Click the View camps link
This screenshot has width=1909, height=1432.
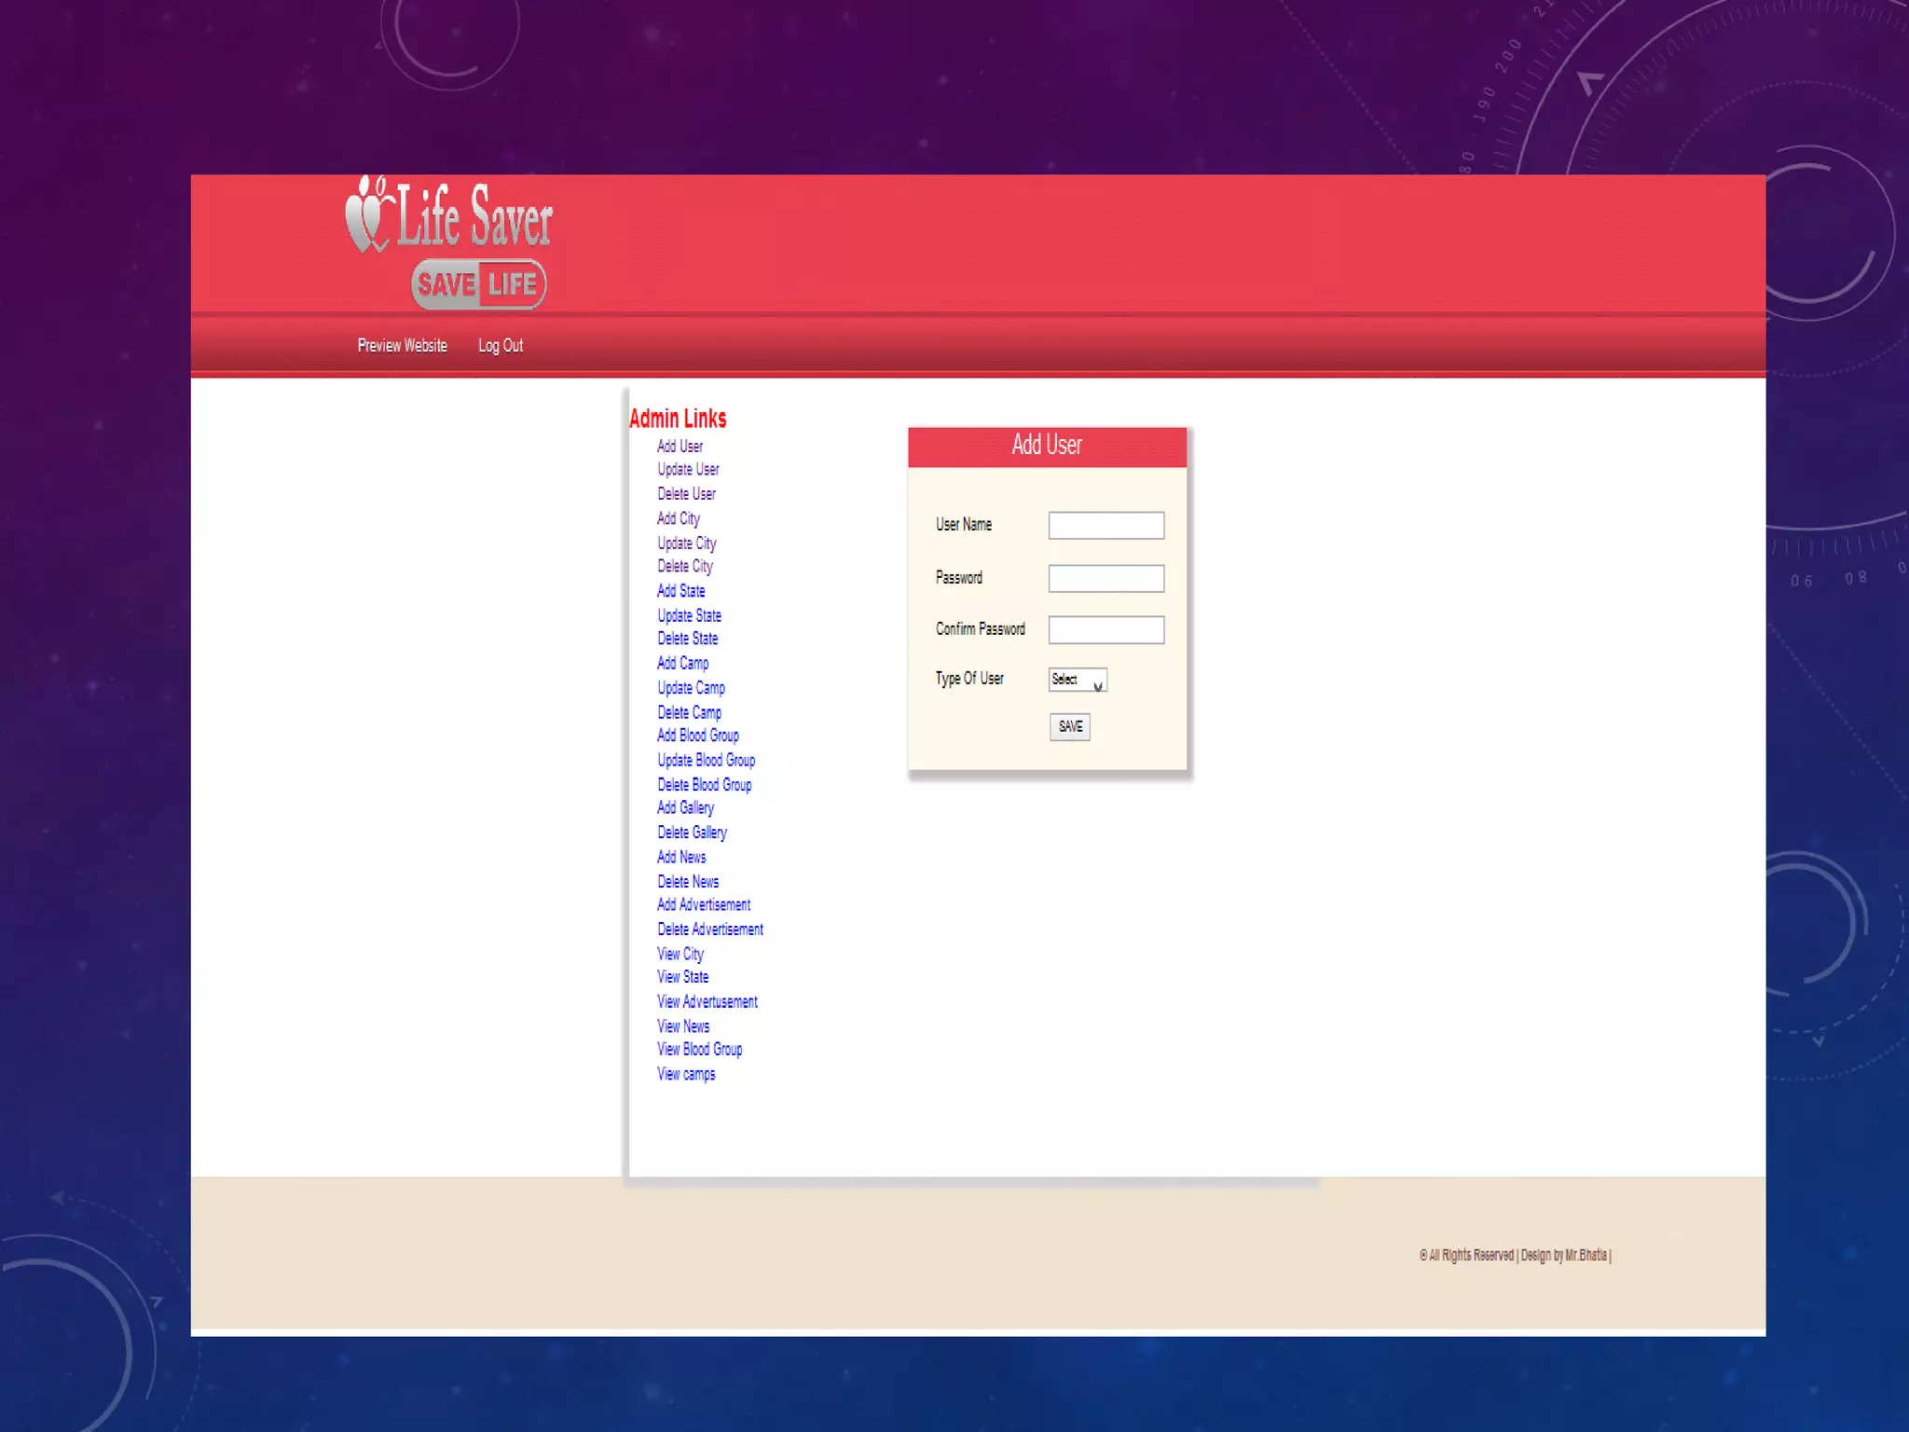coord(686,1074)
